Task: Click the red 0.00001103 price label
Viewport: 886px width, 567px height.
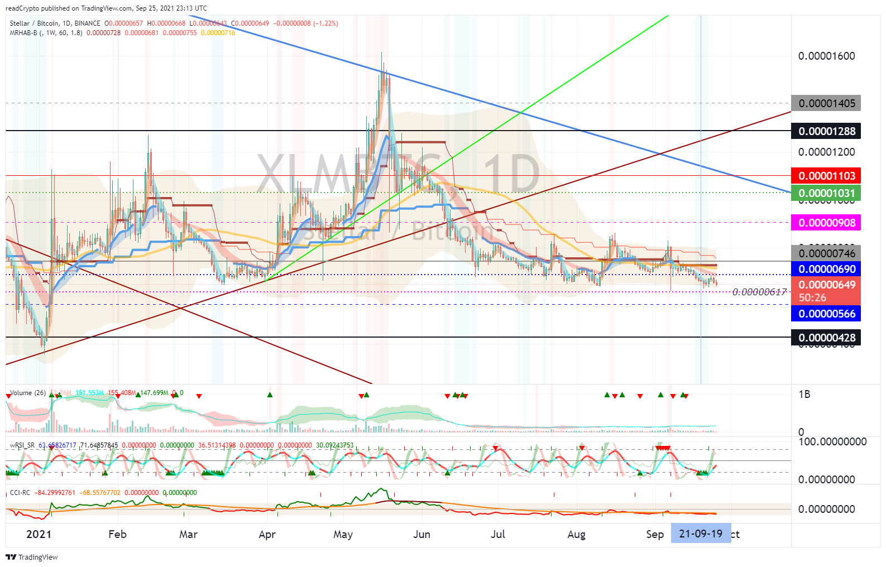Action: click(x=826, y=176)
